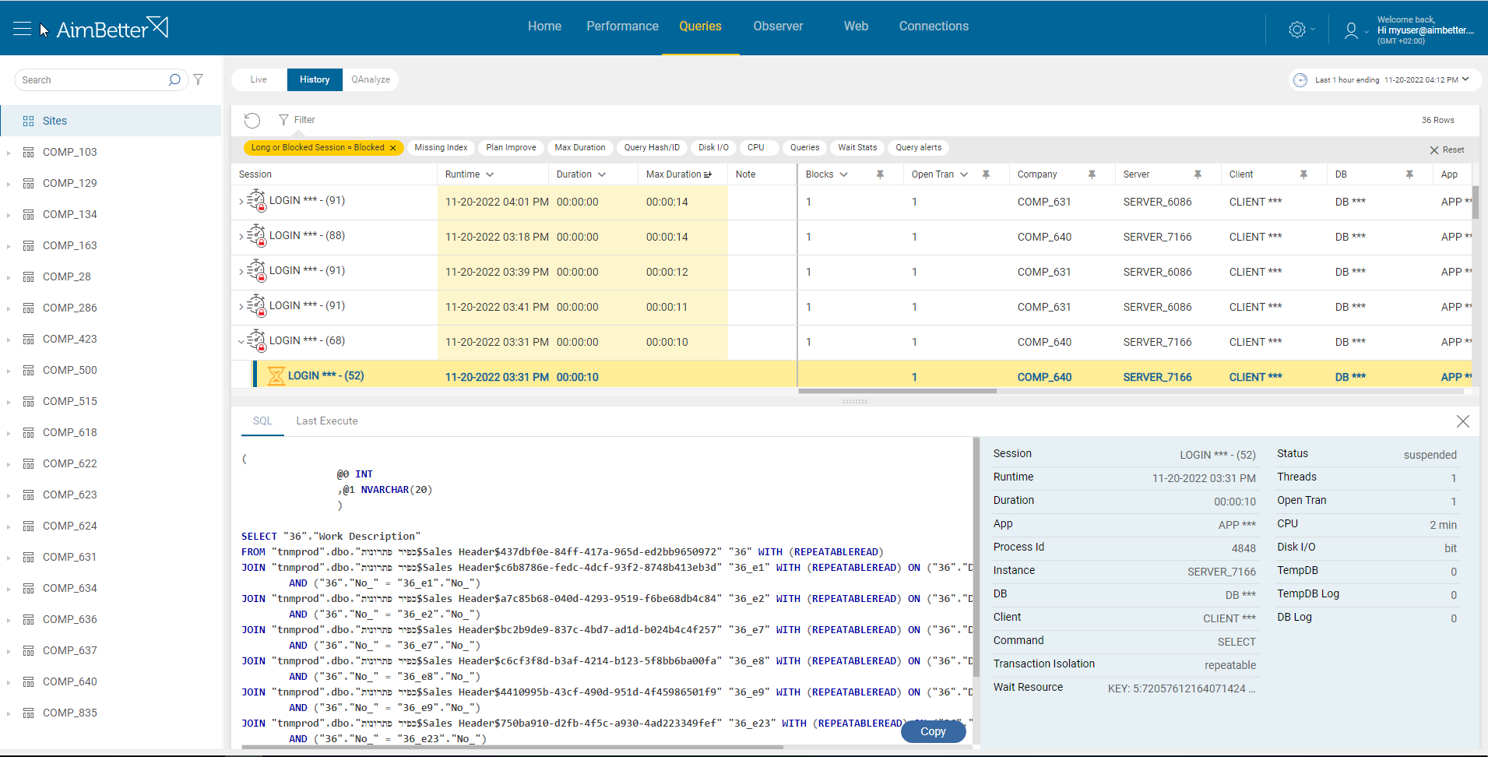This screenshot has width=1488, height=757.
Task: Pin the Client column
Action: pos(1303,174)
